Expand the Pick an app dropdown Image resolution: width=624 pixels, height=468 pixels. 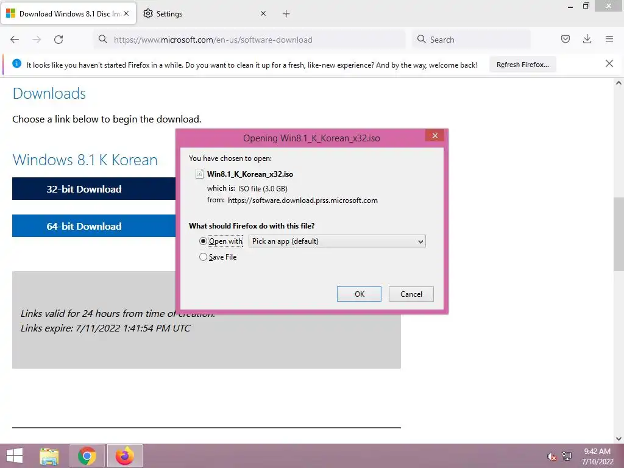(337, 241)
